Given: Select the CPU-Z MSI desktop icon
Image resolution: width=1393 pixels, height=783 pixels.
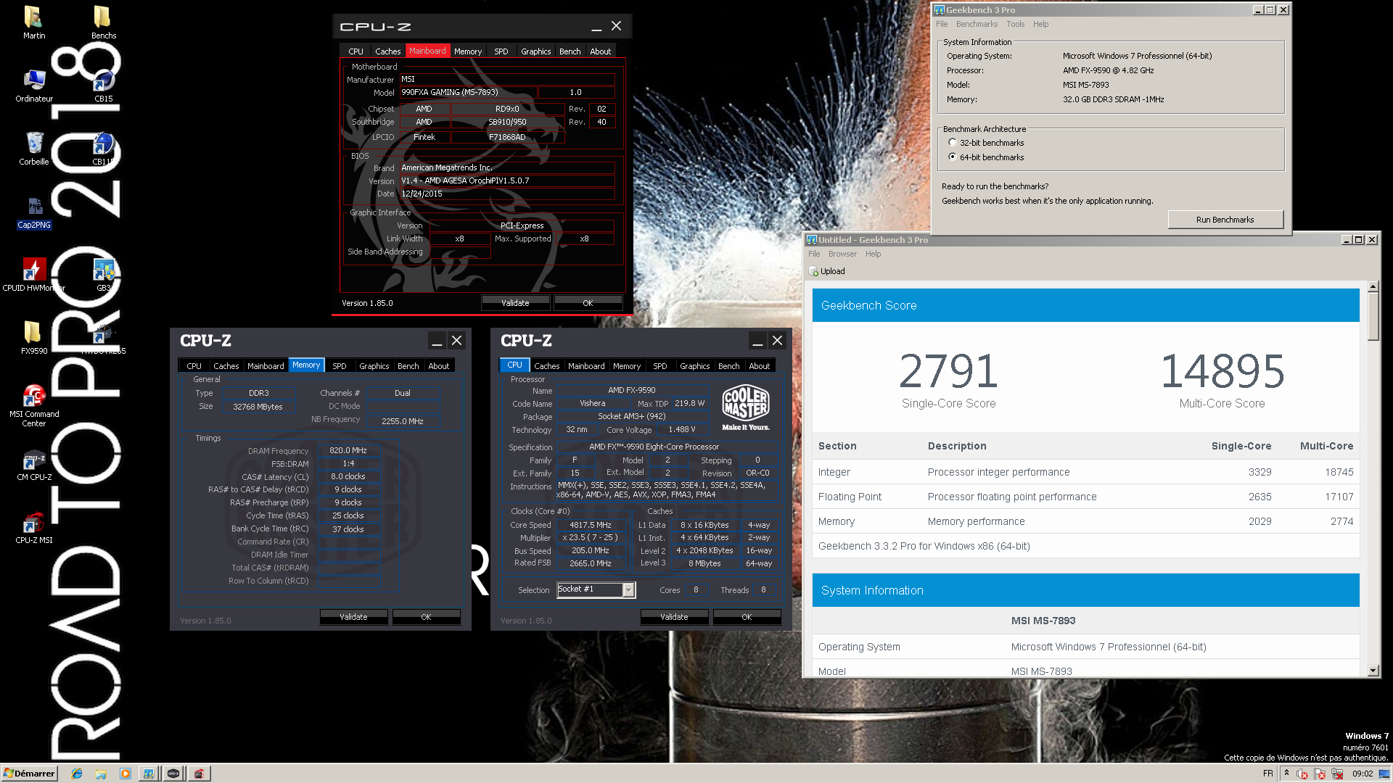Looking at the screenshot, I should click(34, 527).
